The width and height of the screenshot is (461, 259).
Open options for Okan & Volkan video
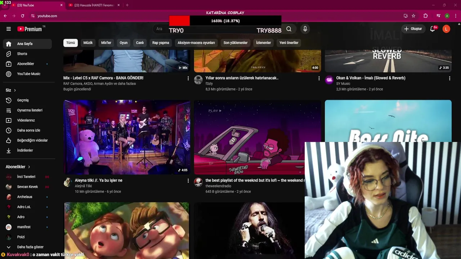tap(449, 78)
